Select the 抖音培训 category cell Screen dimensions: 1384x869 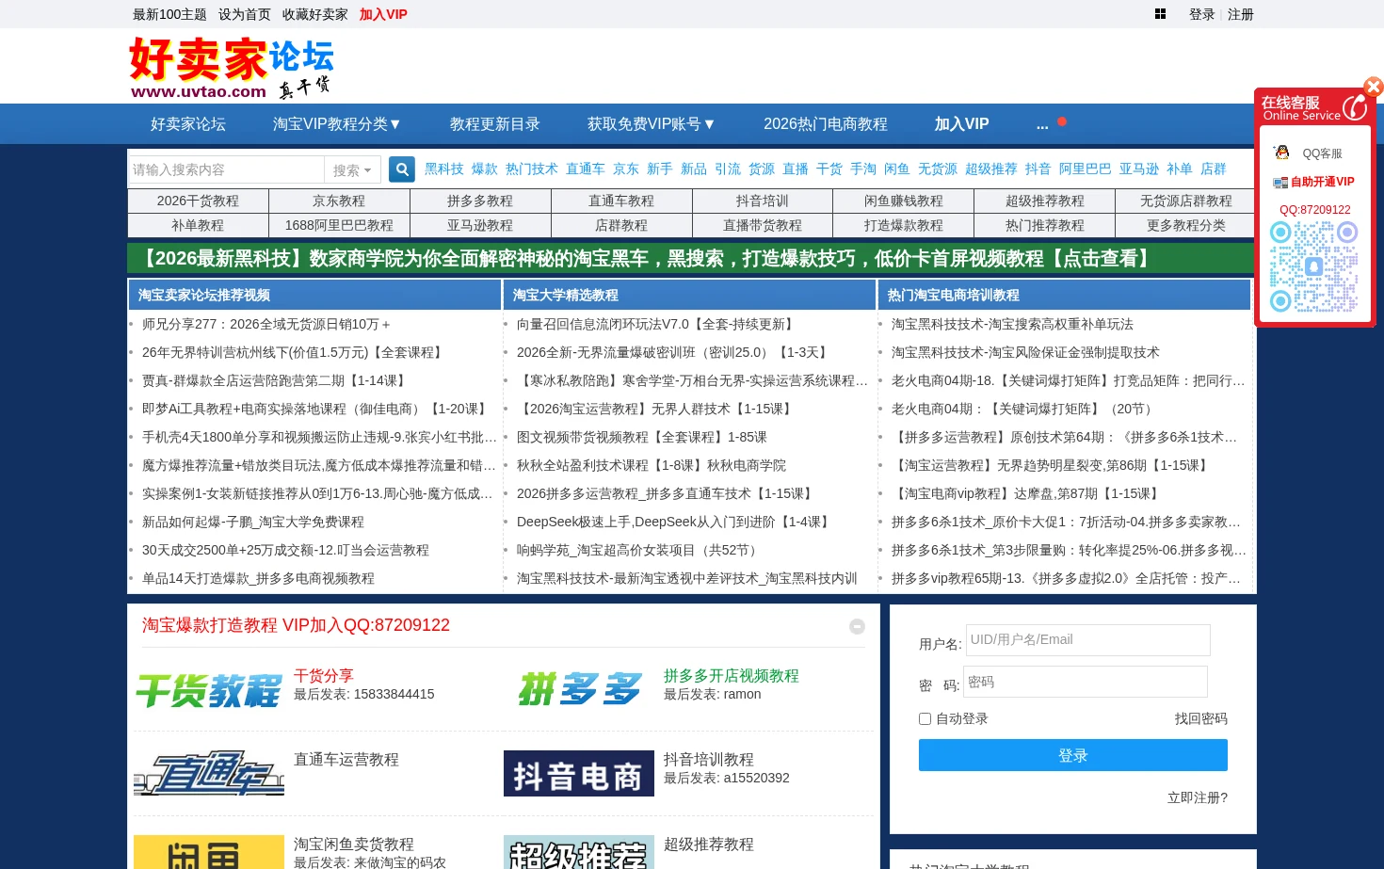[763, 201]
